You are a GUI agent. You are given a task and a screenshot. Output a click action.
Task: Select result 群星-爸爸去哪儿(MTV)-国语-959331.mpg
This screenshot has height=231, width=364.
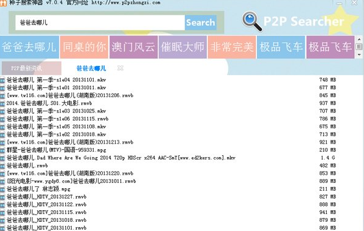(x=56, y=150)
